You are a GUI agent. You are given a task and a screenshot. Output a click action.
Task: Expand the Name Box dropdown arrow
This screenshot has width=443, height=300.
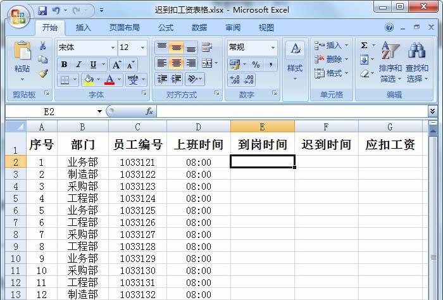(99, 111)
